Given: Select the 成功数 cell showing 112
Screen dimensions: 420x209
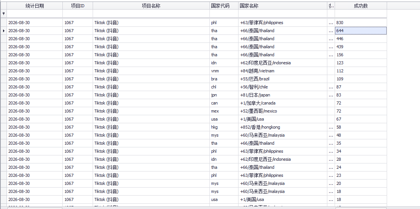Looking at the screenshot, I should tap(361, 71).
